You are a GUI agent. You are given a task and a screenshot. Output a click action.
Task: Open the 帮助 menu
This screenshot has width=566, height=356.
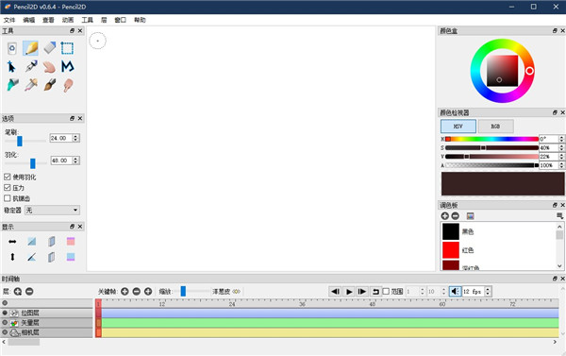click(x=140, y=20)
